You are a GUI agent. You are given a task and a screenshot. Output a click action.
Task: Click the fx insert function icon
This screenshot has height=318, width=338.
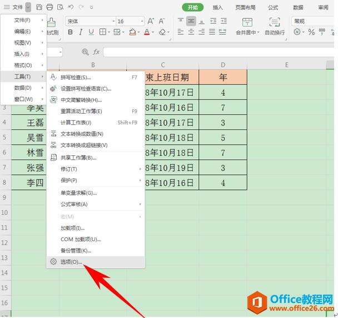(x=96, y=52)
